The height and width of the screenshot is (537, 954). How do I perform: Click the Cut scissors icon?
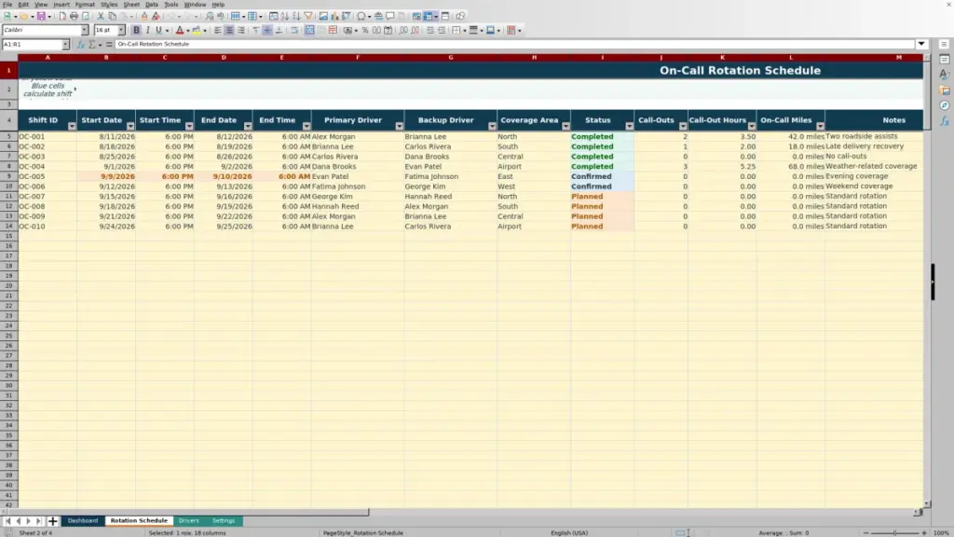101,17
